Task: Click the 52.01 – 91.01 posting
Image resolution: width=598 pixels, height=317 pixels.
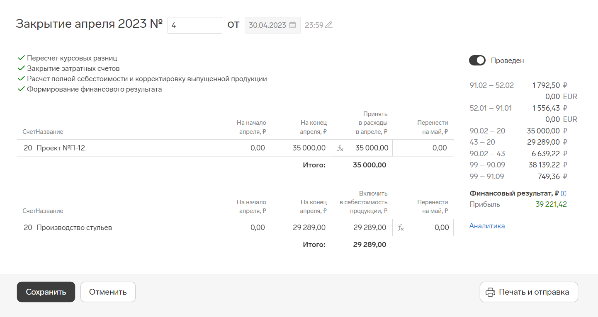Action: pos(491,108)
